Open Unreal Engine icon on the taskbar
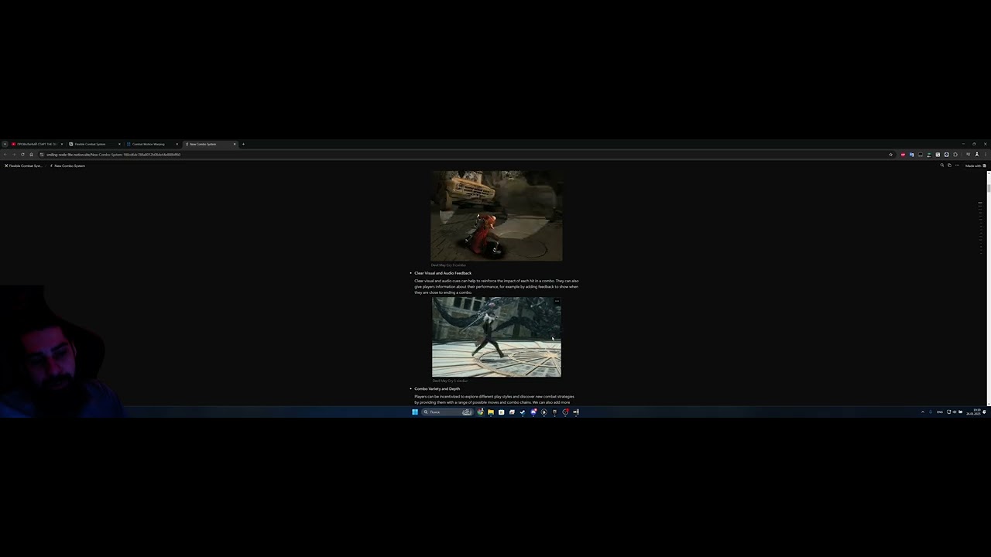991x557 pixels. pyautogui.click(x=544, y=412)
